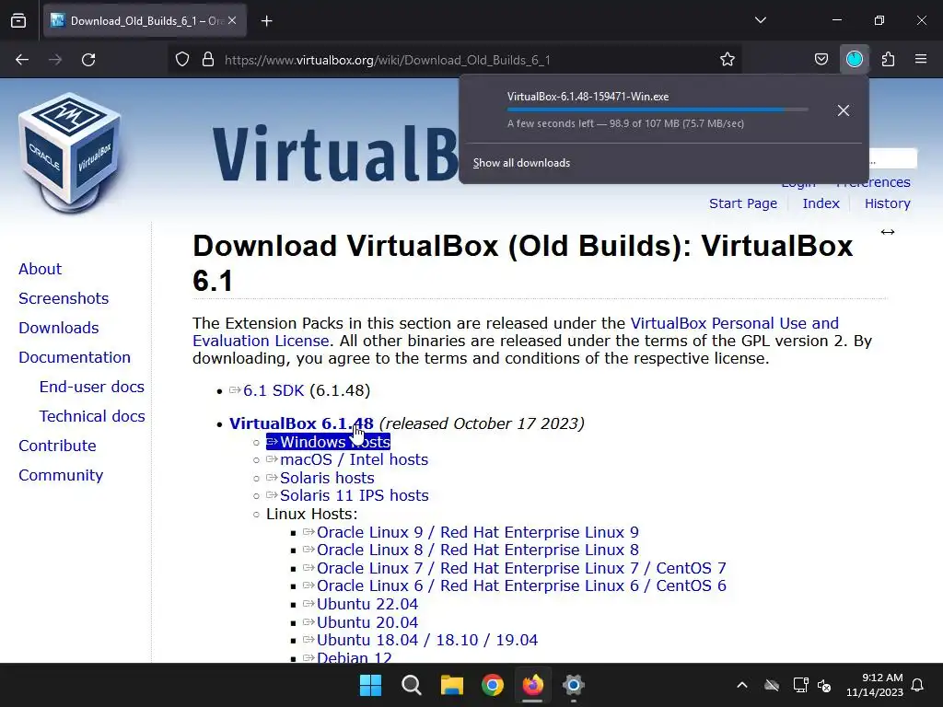This screenshot has height=707, width=943.
Task: Open Technical docs in sidebar
Action: pos(92,416)
